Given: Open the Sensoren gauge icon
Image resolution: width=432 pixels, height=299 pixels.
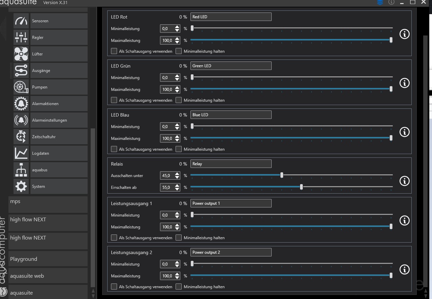Looking at the screenshot, I should 21,21.
